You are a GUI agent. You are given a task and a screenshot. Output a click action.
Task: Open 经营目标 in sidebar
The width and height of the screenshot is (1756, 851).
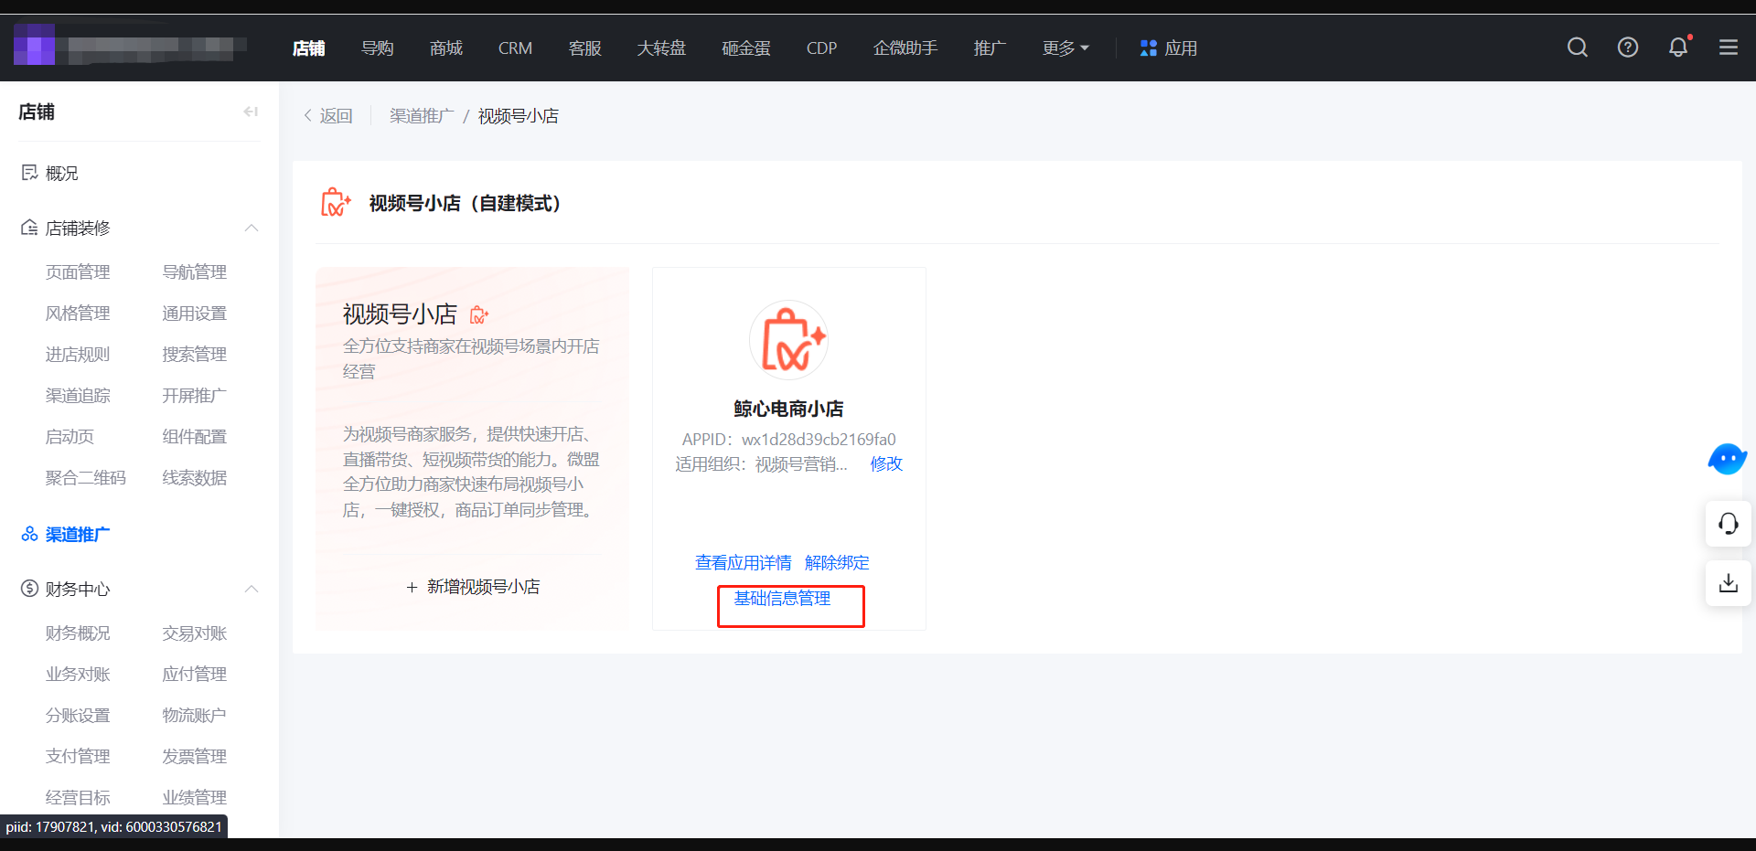78,797
